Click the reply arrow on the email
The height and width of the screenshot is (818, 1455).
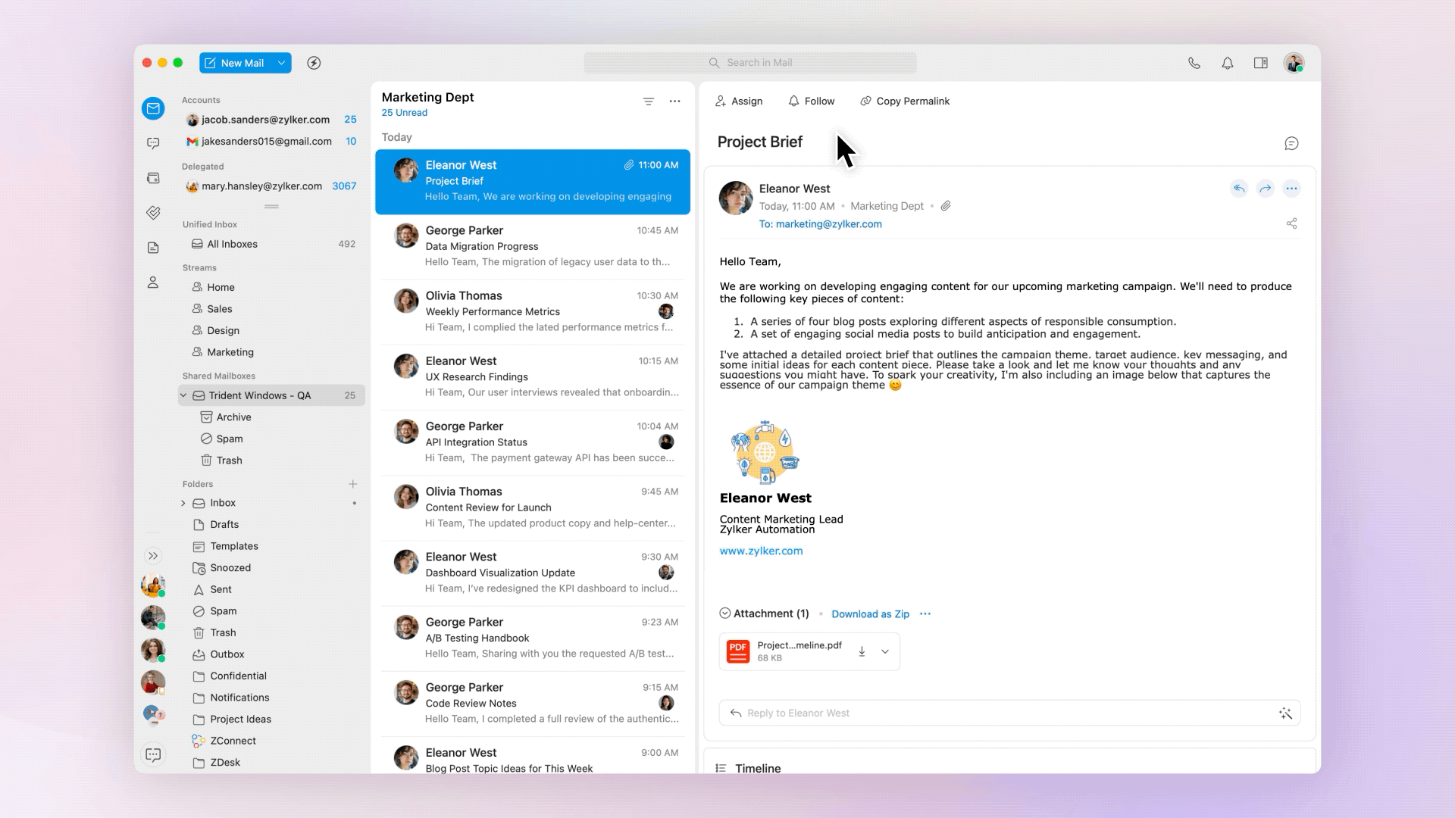[x=1238, y=189]
